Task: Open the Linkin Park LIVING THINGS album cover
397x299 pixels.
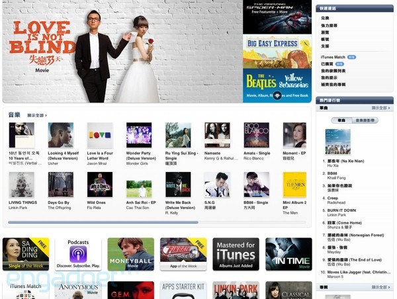Action: tap(22, 185)
